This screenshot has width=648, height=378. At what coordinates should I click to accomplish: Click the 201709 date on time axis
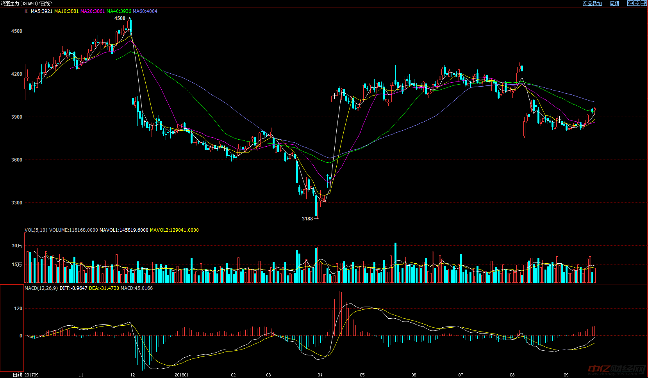(32, 375)
